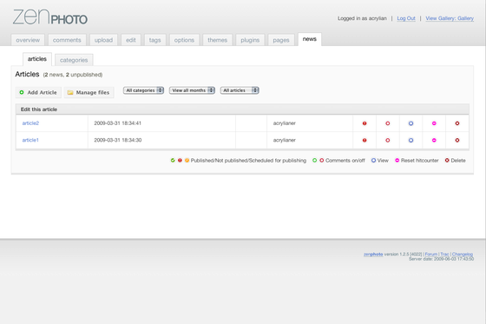Image resolution: width=486 pixels, height=324 pixels.
Task: Toggle published status icon for article2
Action: (364, 123)
